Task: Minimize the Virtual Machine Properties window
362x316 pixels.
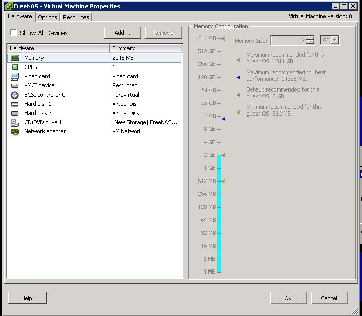Action: click(335, 6)
